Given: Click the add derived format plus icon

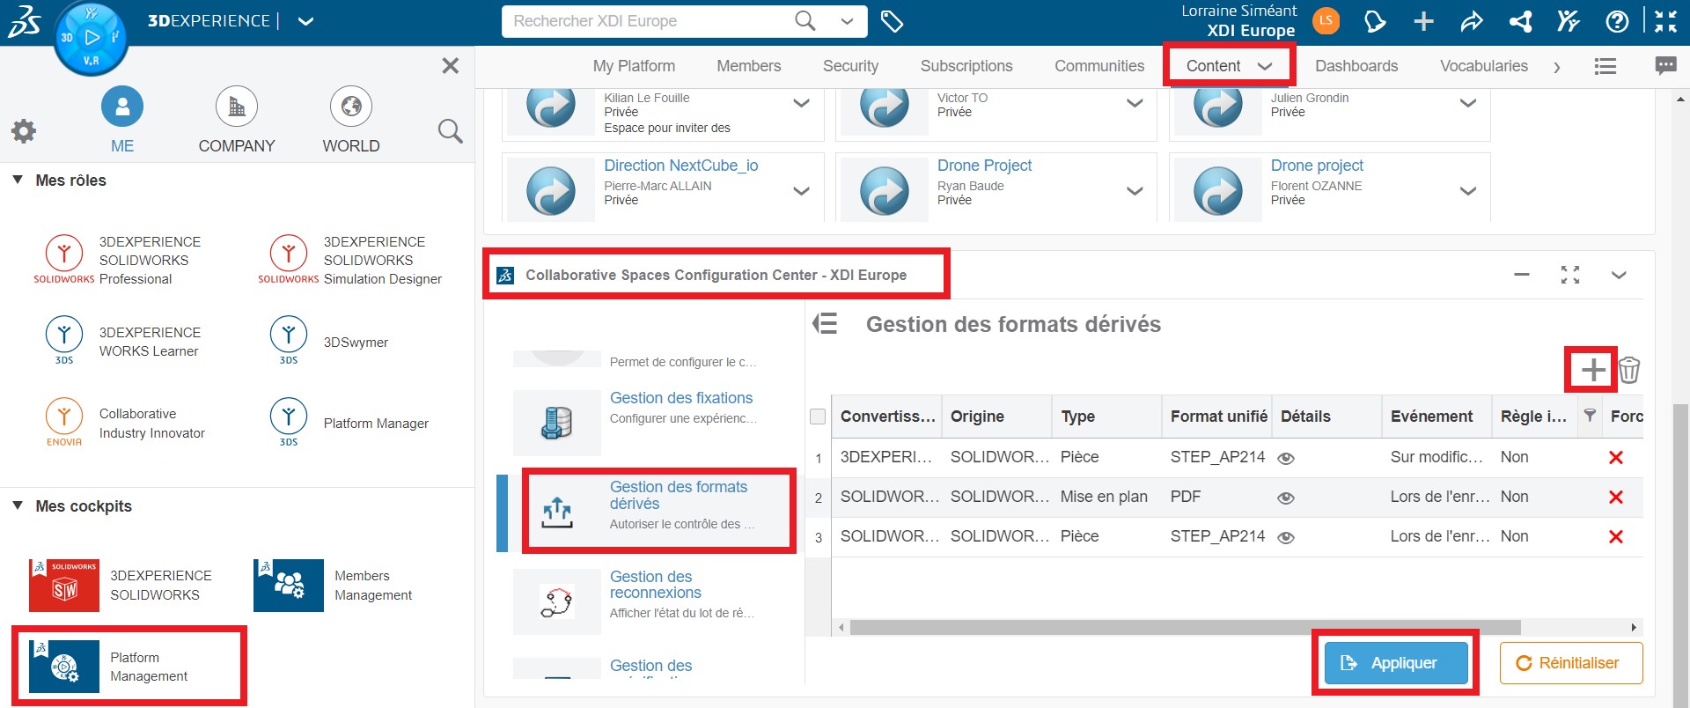Looking at the screenshot, I should (x=1592, y=370).
